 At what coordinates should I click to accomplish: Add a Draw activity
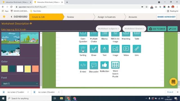(x=94, y=49)
